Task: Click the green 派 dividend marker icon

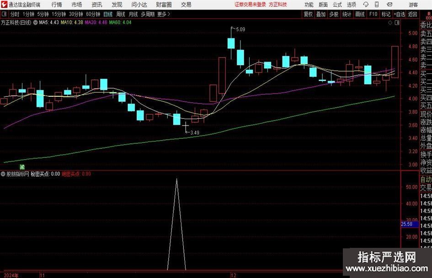Action: pos(22,167)
